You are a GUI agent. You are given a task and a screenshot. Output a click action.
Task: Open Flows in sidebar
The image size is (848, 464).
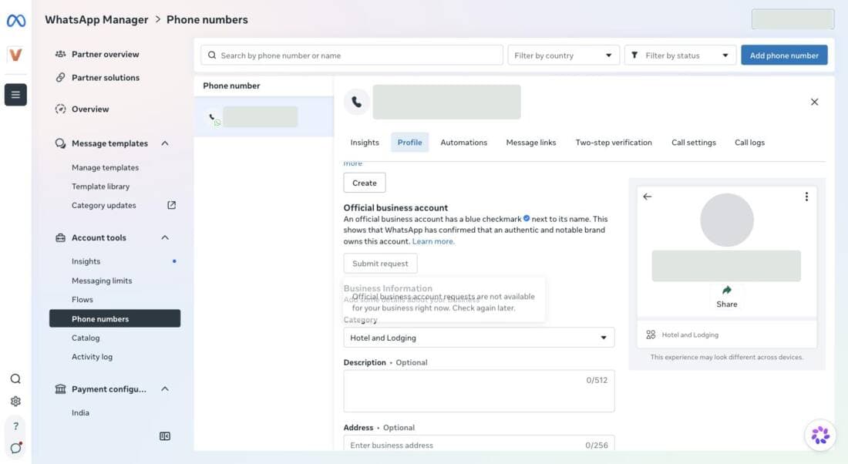[x=82, y=299]
